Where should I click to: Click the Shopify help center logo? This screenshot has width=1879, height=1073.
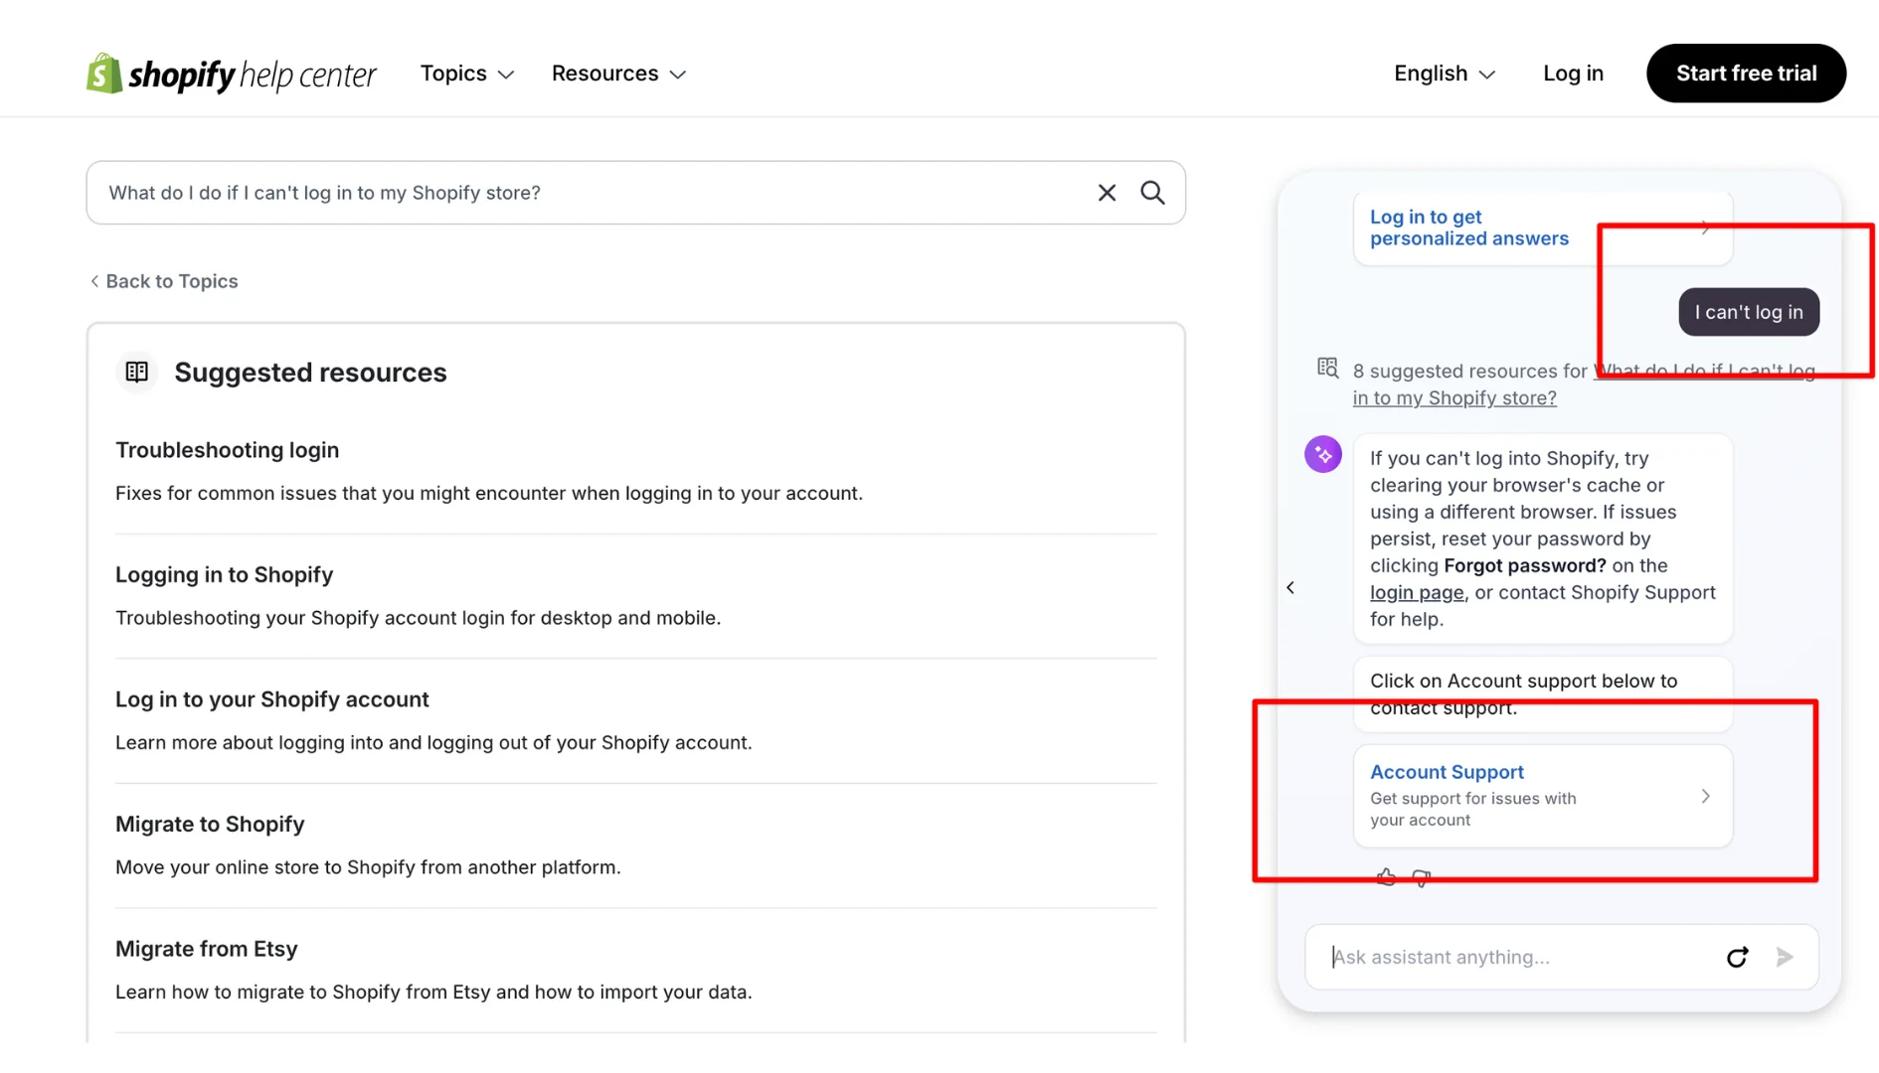(x=231, y=74)
